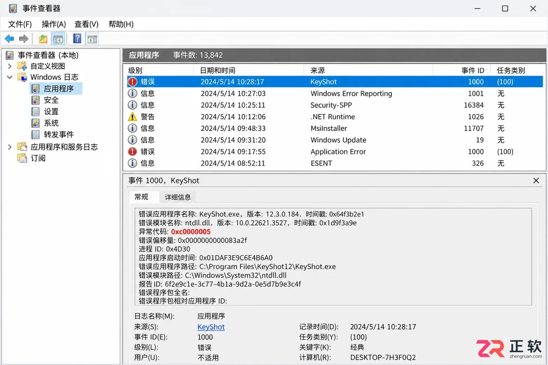The width and height of the screenshot is (548, 365).
Task: Click the info icon on MsiInstaller row
Action: pos(132,128)
